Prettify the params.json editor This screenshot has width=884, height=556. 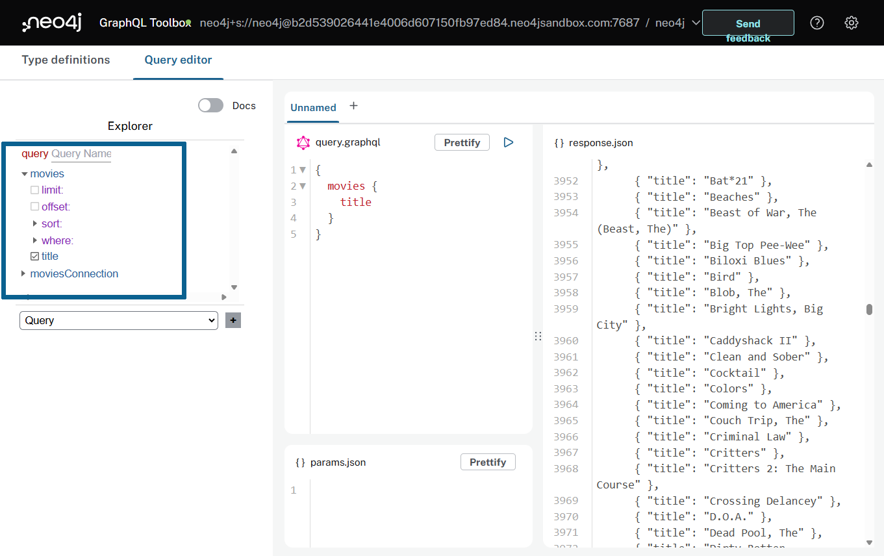pos(488,462)
